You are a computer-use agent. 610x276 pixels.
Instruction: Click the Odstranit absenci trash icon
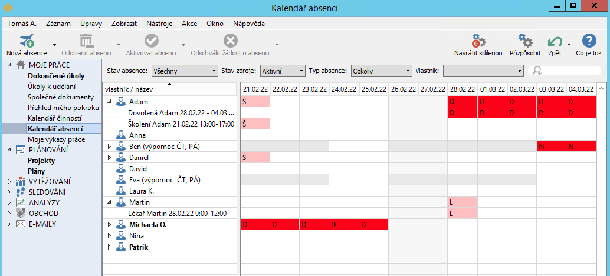86,41
